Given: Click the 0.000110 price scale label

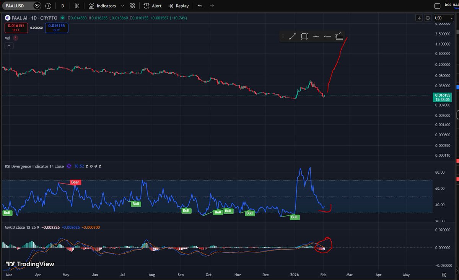Looking at the screenshot, I should (443, 155).
